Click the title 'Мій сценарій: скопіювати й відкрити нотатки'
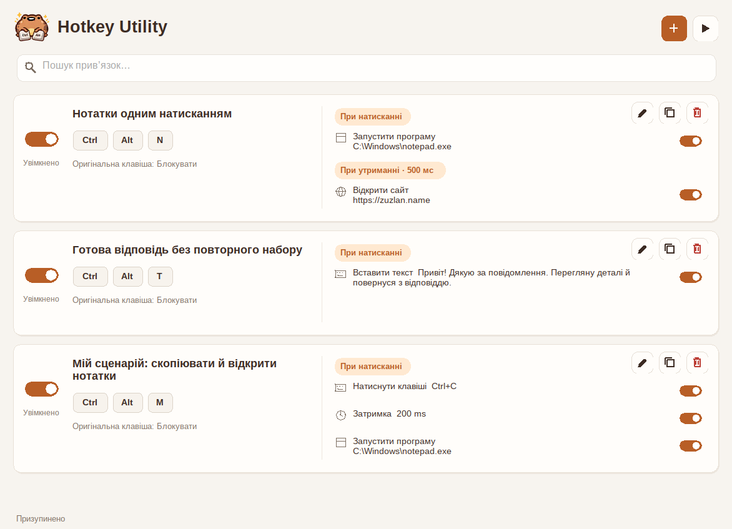 pyautogui.click(x=175, y=370)
